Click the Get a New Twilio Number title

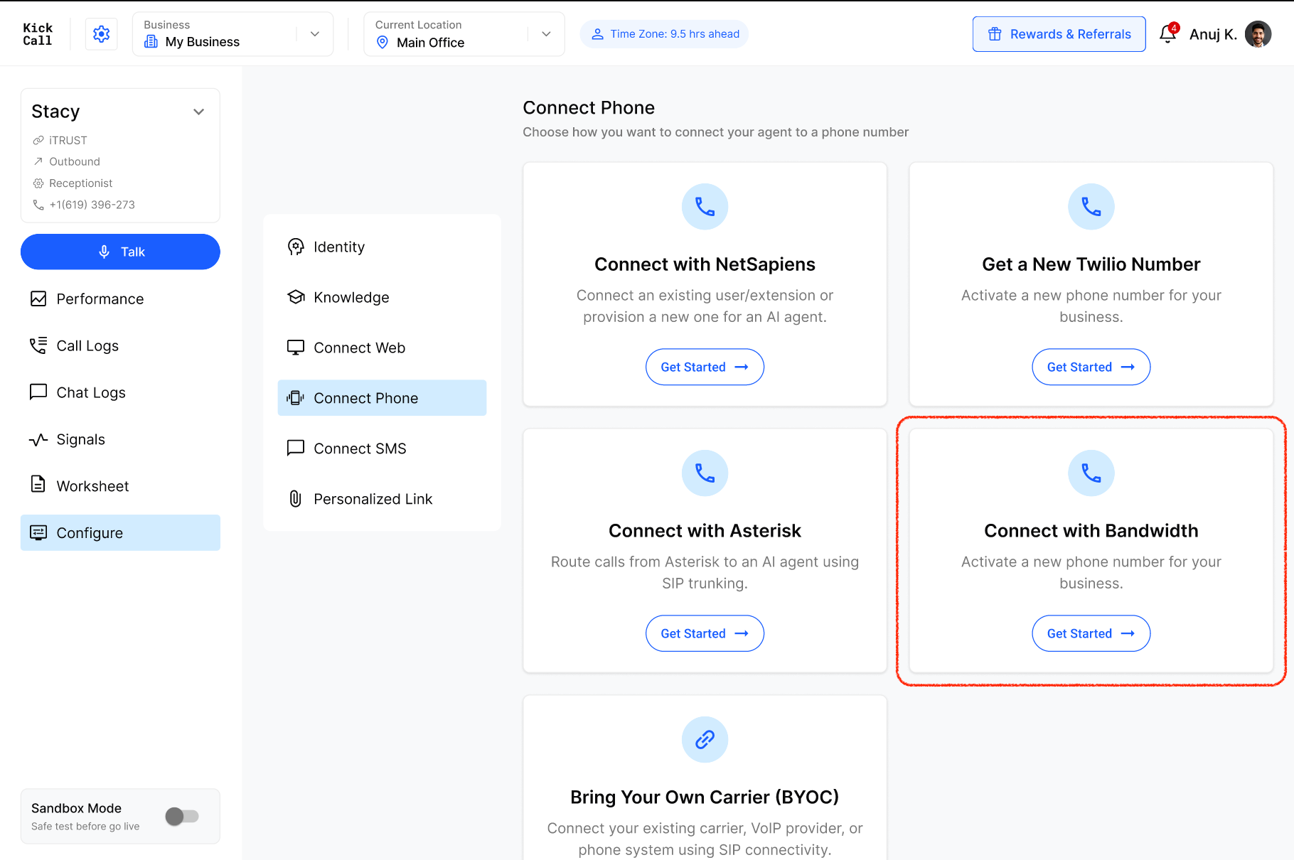pos(1091,264)
